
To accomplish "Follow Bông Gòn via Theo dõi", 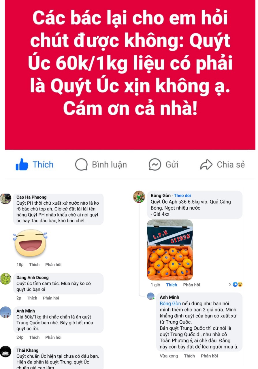I will (x=182, y=195).
